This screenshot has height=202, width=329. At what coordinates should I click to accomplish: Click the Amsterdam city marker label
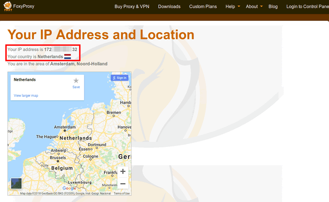coord(65,127)
